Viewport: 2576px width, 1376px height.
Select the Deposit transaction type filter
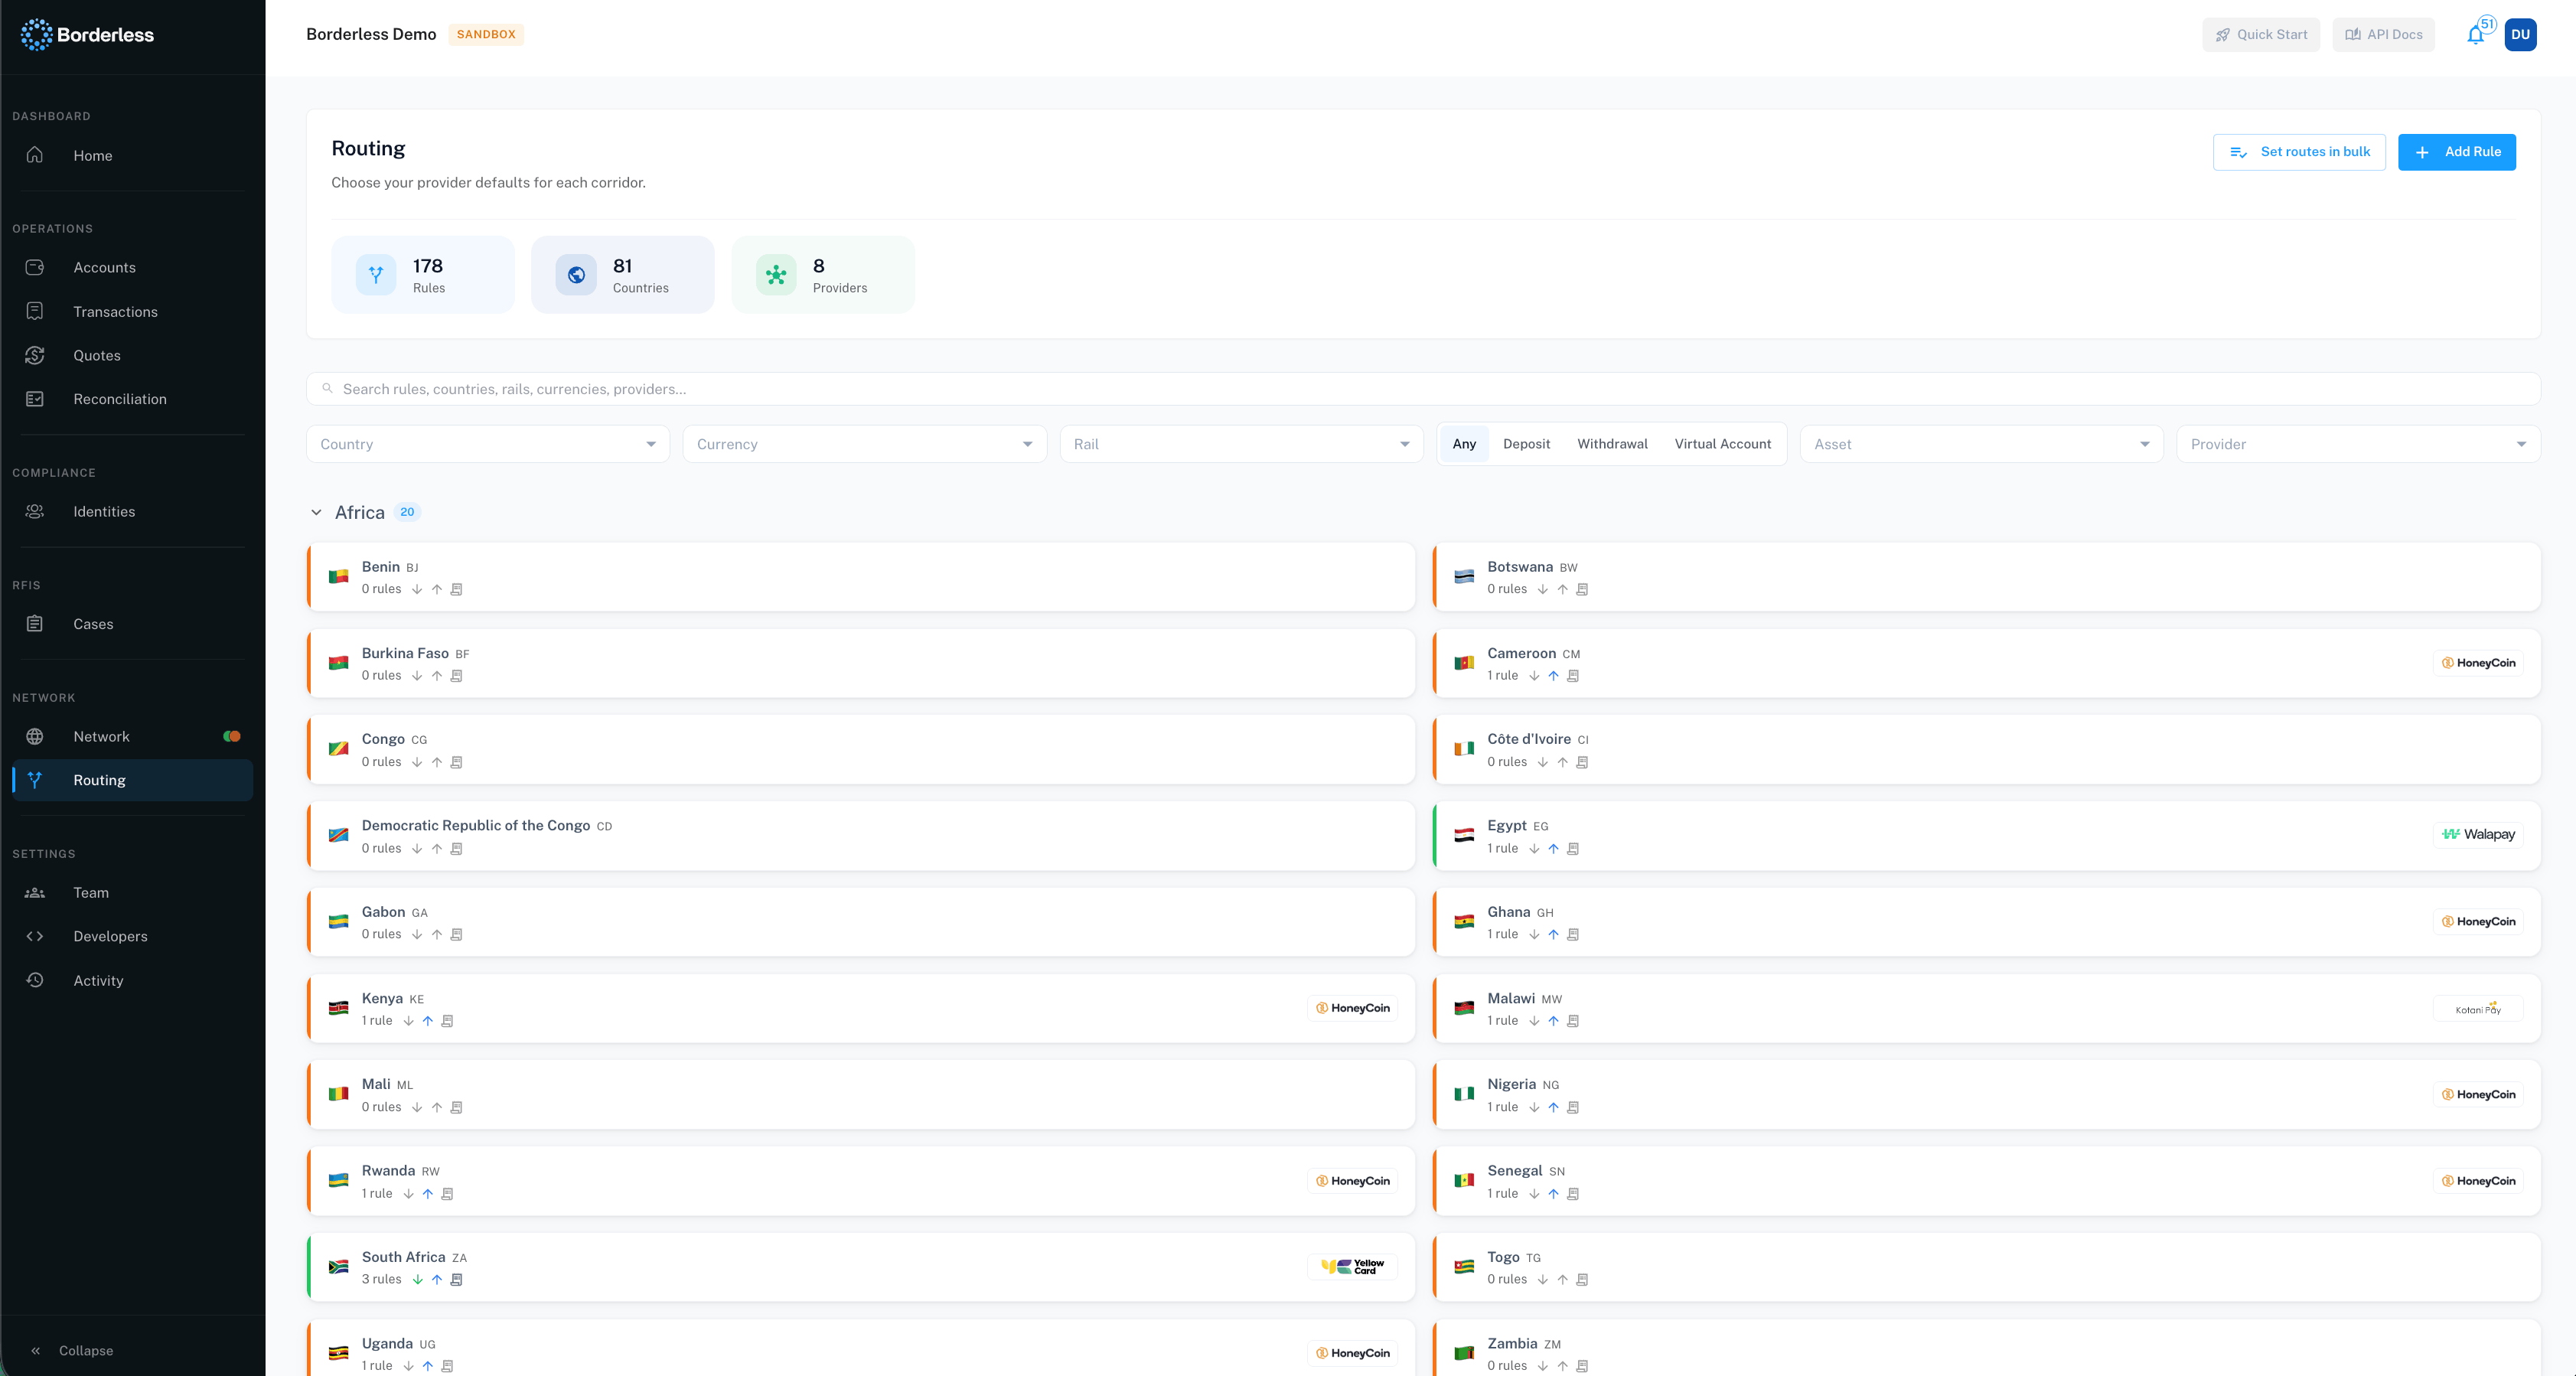(x=1526, y=444)
